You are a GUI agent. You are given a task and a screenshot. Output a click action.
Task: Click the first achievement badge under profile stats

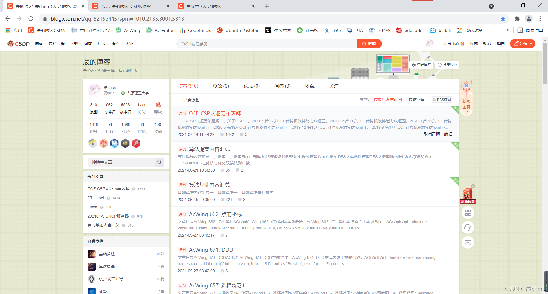click(x=92, y=143)
